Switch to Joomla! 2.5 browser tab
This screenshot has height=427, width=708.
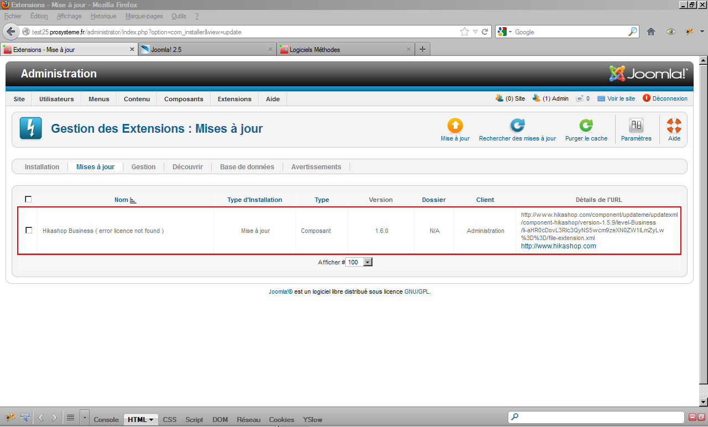coord(207,49)
